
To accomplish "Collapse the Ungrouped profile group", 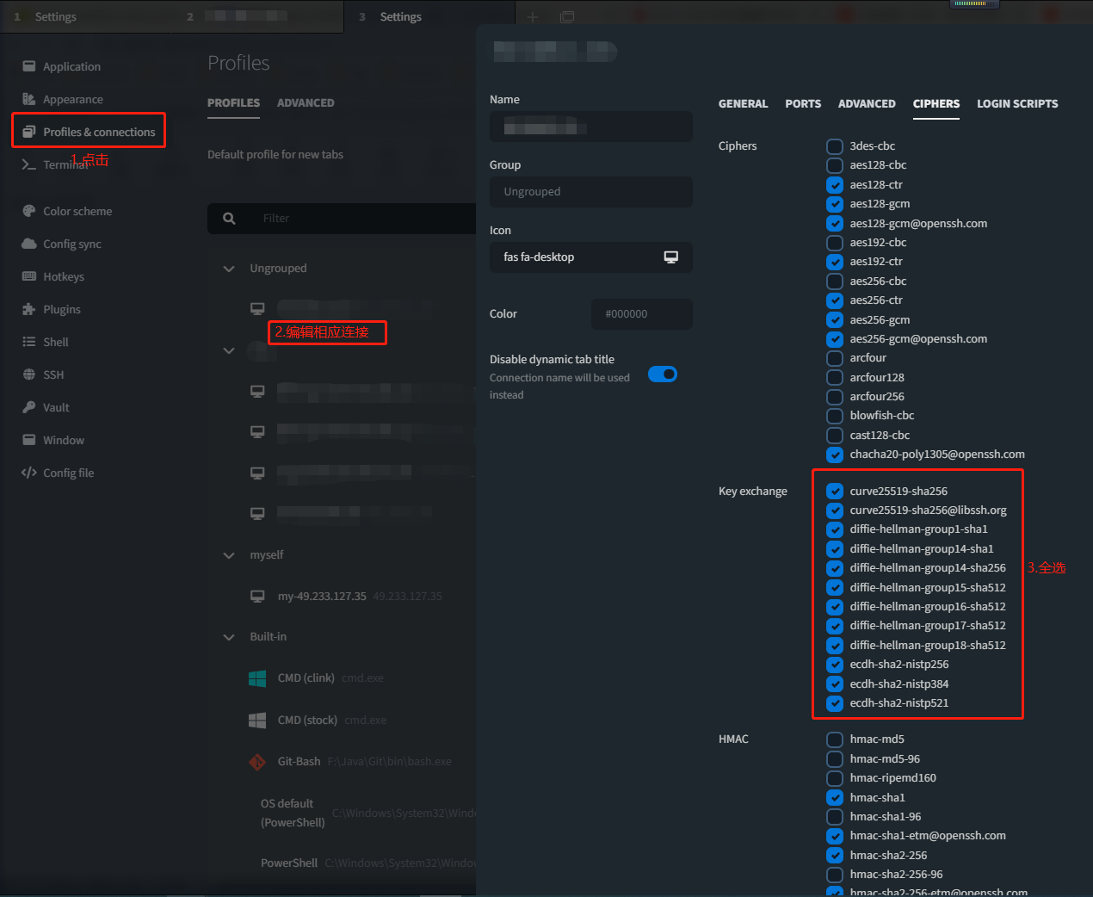I will click(x=229, y=269).
